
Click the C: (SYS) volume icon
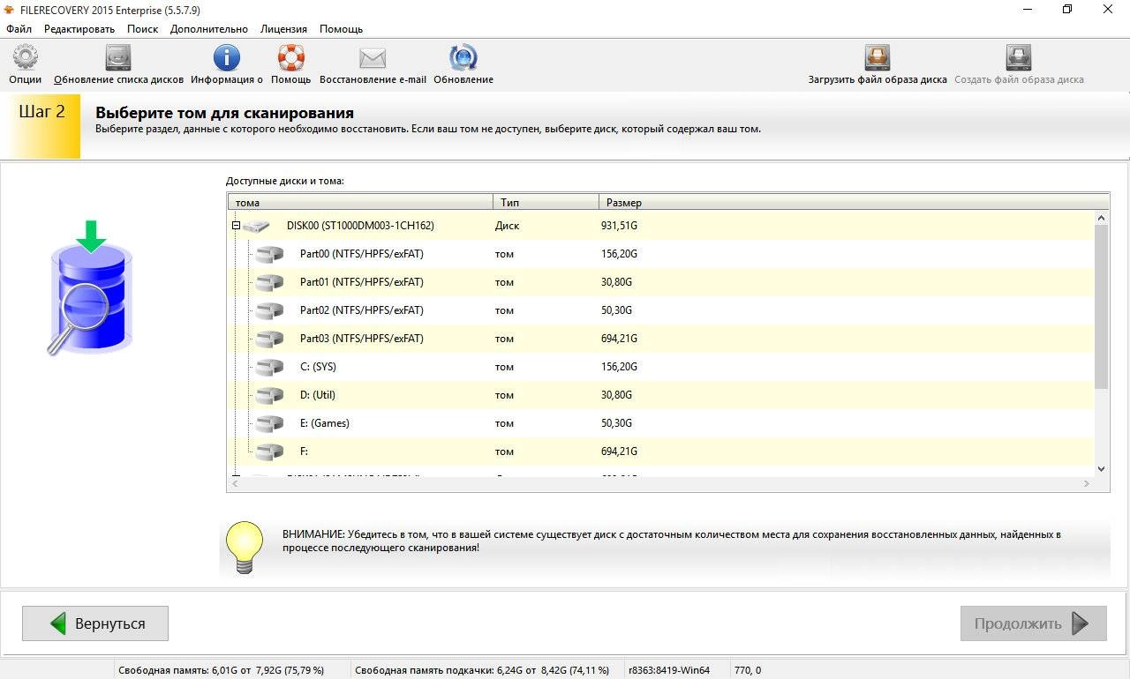[x=269, y=367]
